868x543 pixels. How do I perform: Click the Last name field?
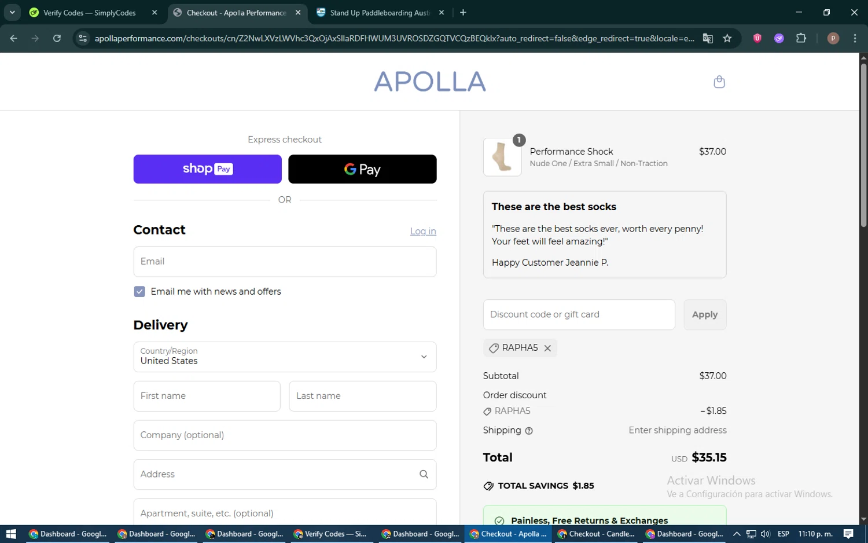(x=363, y=396)
